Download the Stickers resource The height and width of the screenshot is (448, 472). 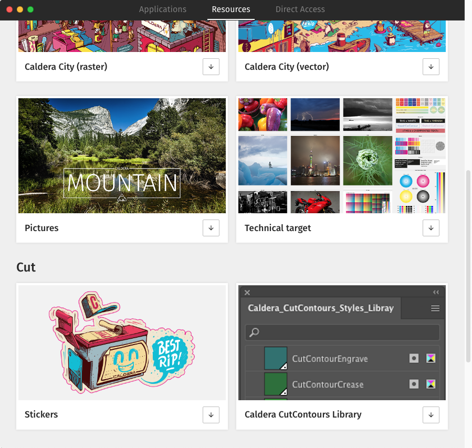[211, 414]
